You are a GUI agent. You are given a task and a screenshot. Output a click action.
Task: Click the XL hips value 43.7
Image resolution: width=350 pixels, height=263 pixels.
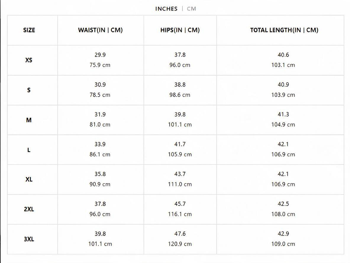point(180,174)
